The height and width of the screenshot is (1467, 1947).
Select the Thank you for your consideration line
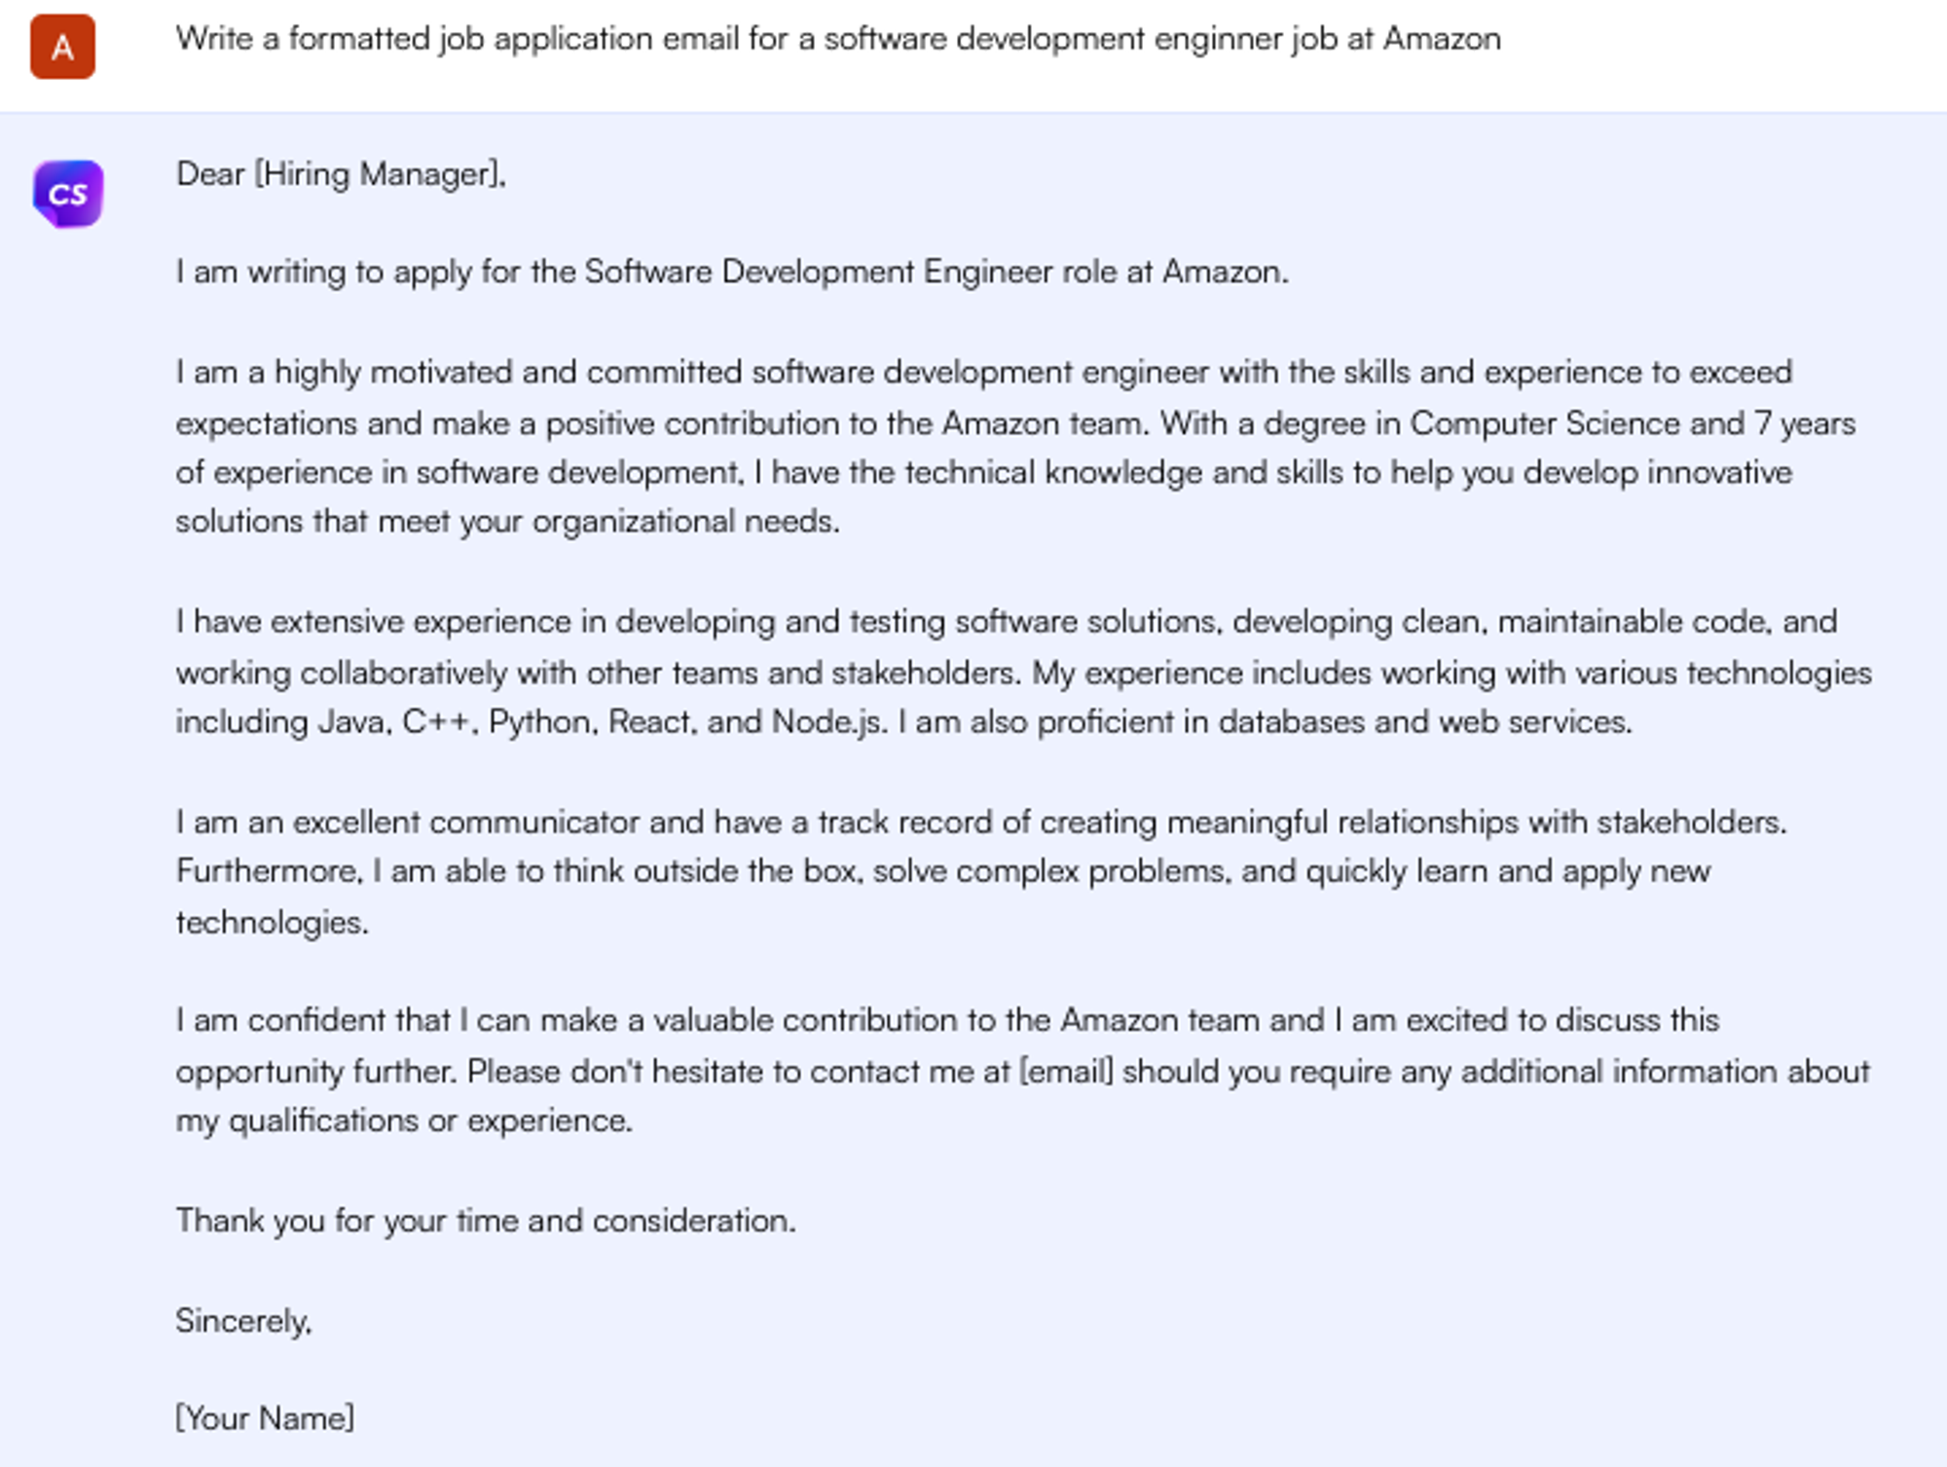(486, 1221)
